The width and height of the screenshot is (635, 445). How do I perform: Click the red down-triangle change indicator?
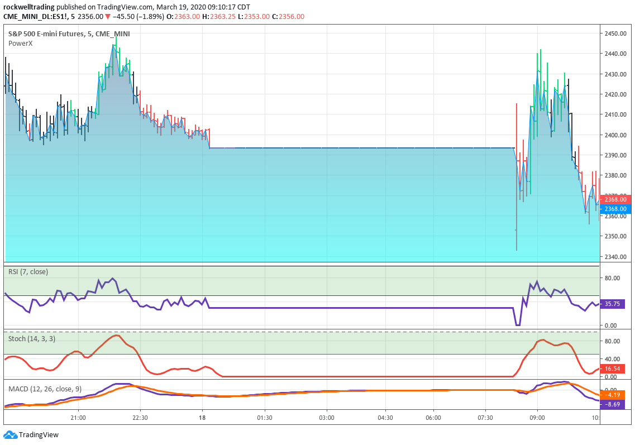point(108,17)
